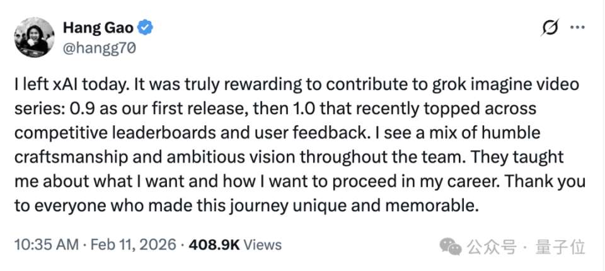
Task: Click the Views label
Action: (262, 245)
